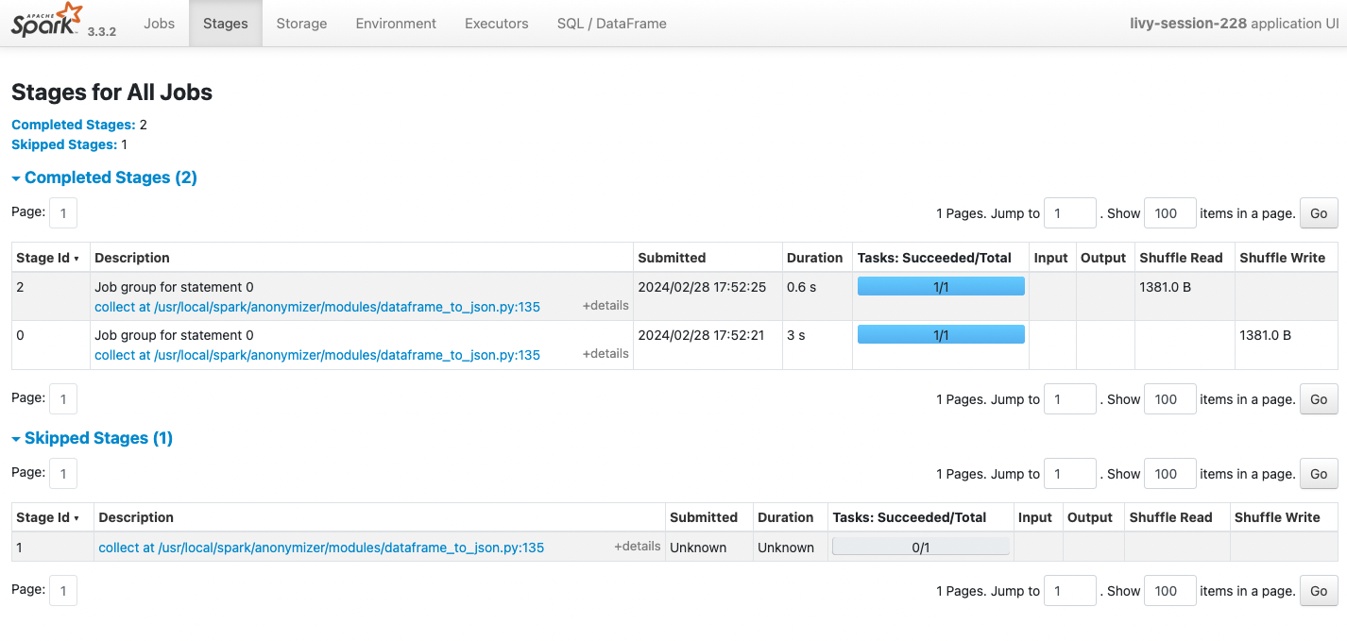
Task: Click the Apache Spark logo
Action: pyautogui.click(x=47, y=21)
